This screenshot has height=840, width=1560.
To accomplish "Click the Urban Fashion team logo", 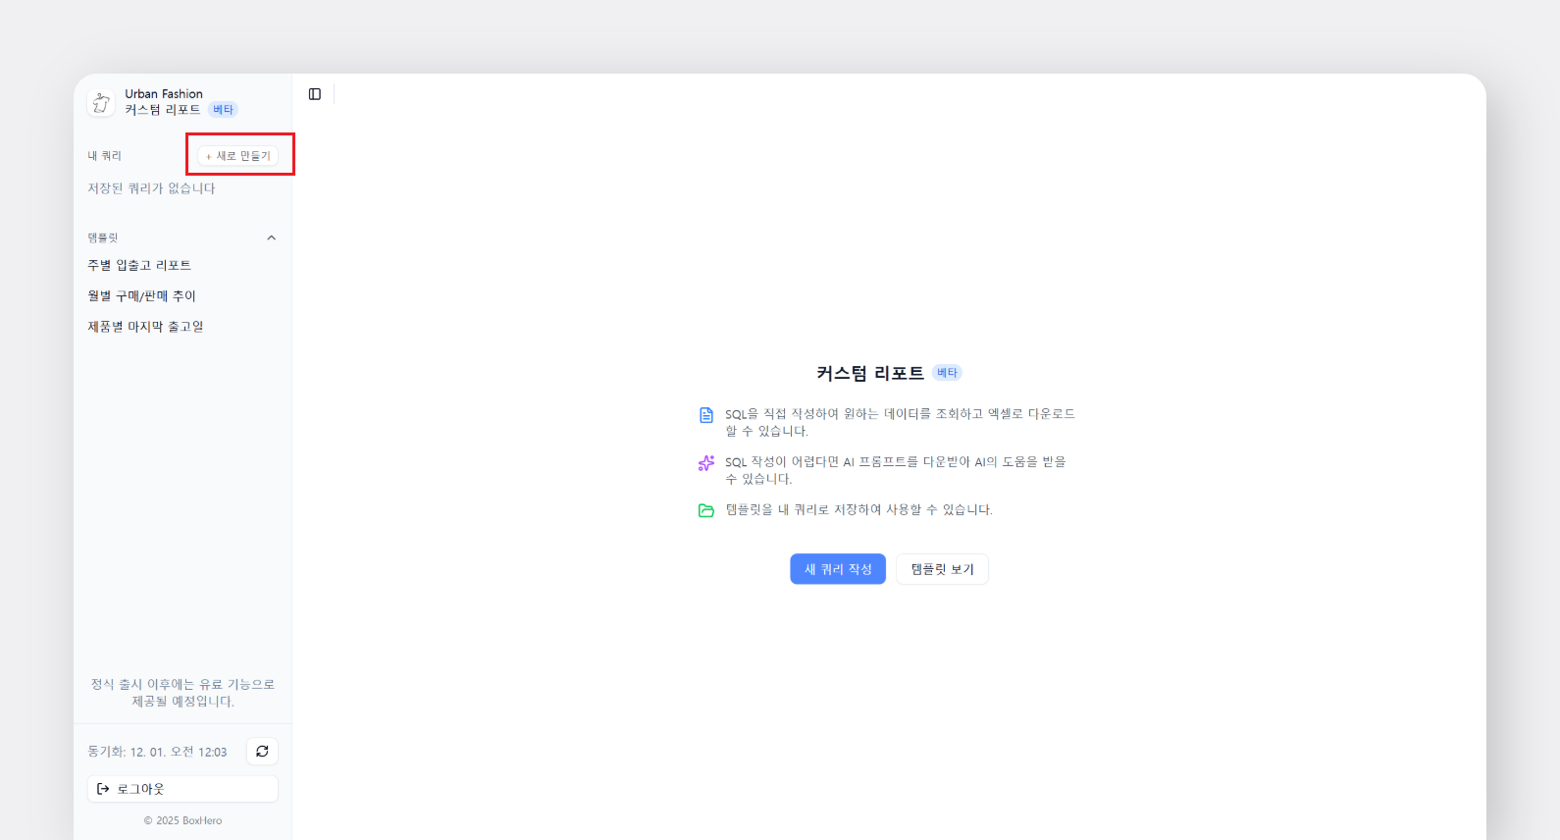I will click(x=101, y=103).
